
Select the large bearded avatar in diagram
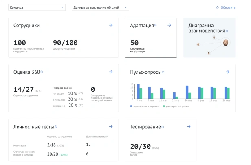(x=226, y=42)
